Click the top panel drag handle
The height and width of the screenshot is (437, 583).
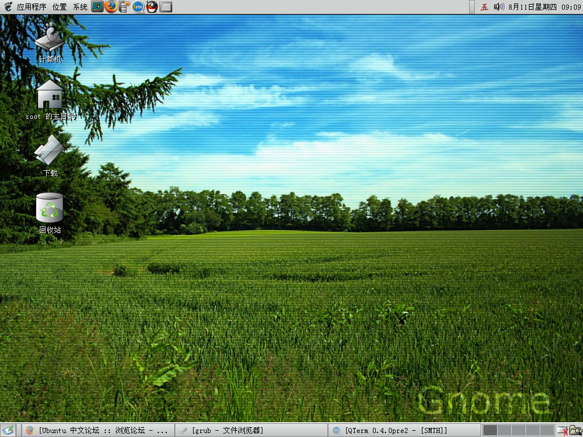pos(472,7)
